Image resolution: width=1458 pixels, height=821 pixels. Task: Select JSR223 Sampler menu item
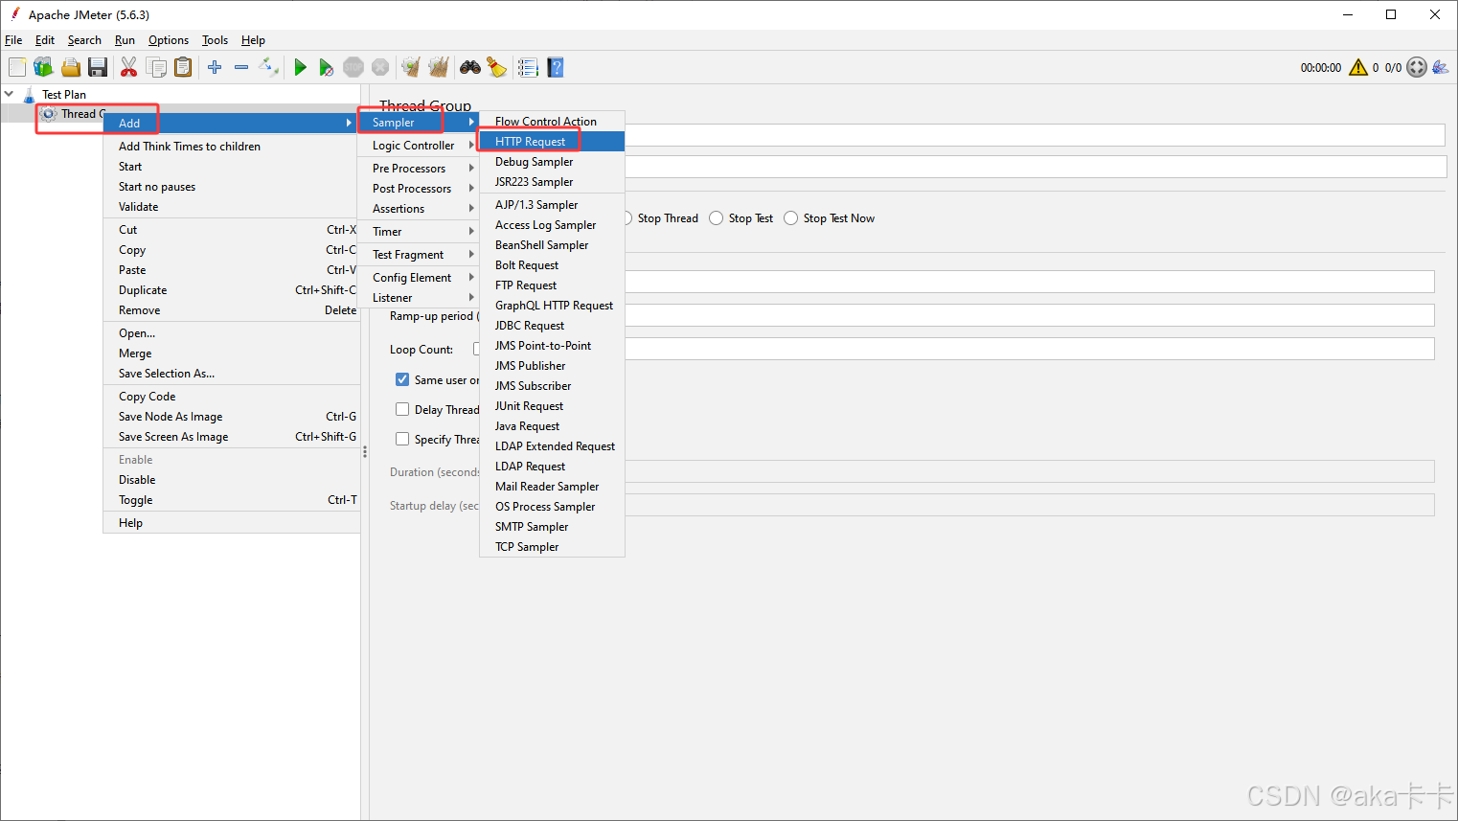552,182
